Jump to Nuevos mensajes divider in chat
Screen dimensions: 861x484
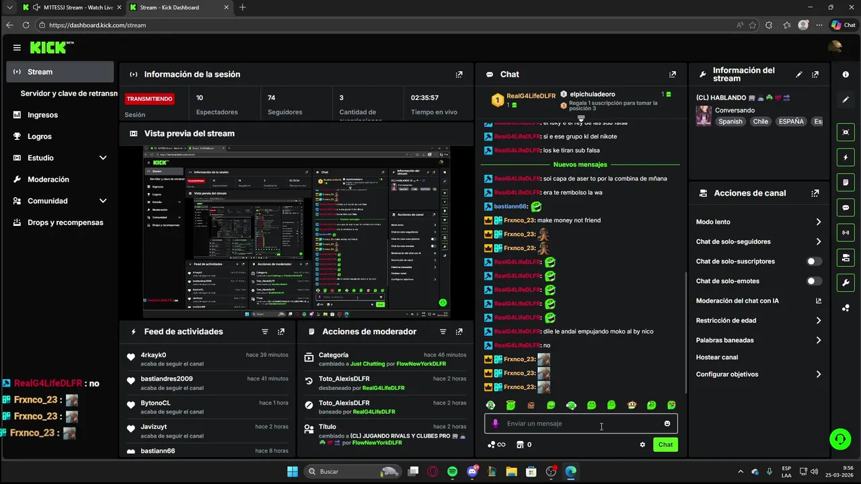(x=580, y=165)
